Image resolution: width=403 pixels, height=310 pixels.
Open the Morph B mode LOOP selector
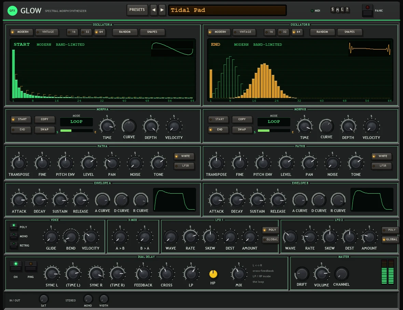coord(274,122)
